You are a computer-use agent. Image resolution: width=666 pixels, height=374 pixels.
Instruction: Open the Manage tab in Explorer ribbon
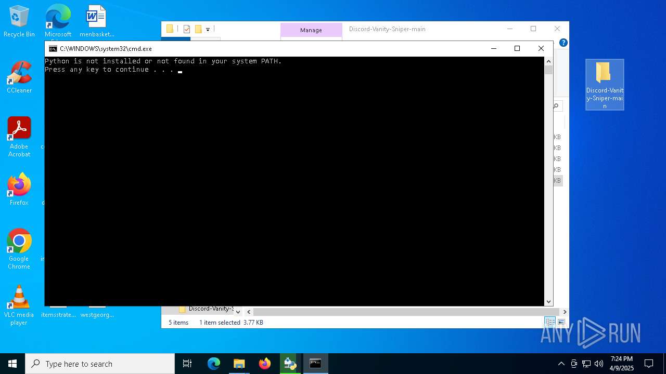click(x=311, y=30)
